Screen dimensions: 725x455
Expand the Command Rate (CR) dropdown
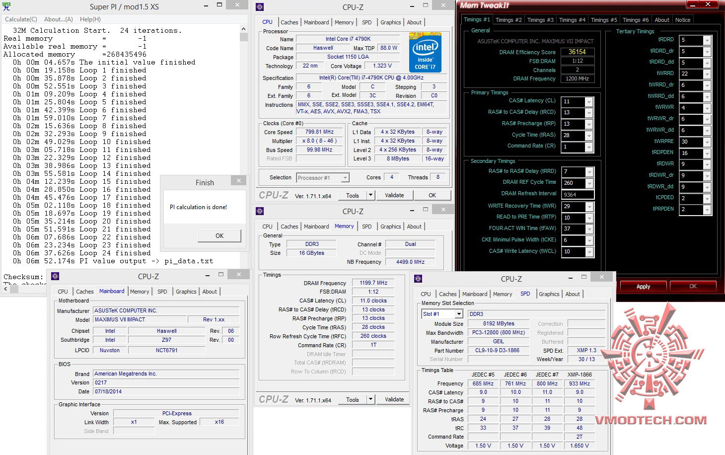click(x=589, y=147)
